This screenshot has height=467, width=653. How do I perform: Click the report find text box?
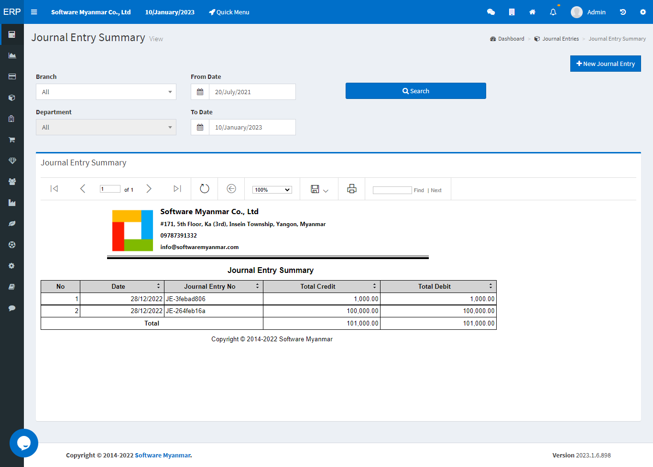(392, 190)
